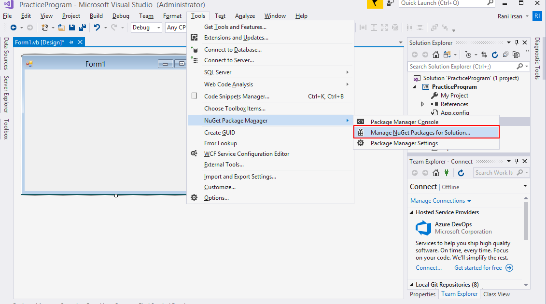546x304 pixels.
Task: Expand the References node under PracticeProgram
Action: coord(422,104)
